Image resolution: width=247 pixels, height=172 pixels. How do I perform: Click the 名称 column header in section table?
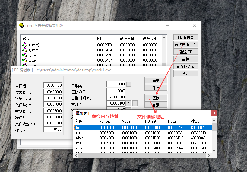[86, 121]
